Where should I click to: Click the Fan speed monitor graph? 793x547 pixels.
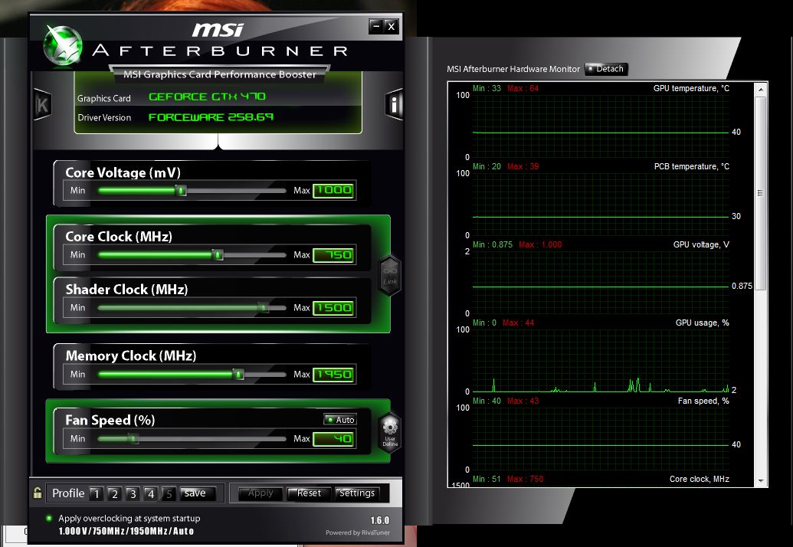click(x=601, y=439)
